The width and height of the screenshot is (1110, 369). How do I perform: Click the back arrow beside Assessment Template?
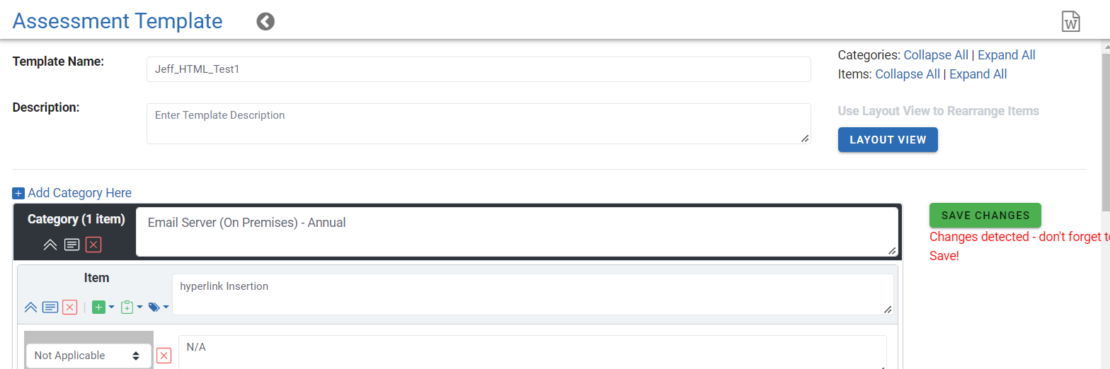[x=265, y=22]
